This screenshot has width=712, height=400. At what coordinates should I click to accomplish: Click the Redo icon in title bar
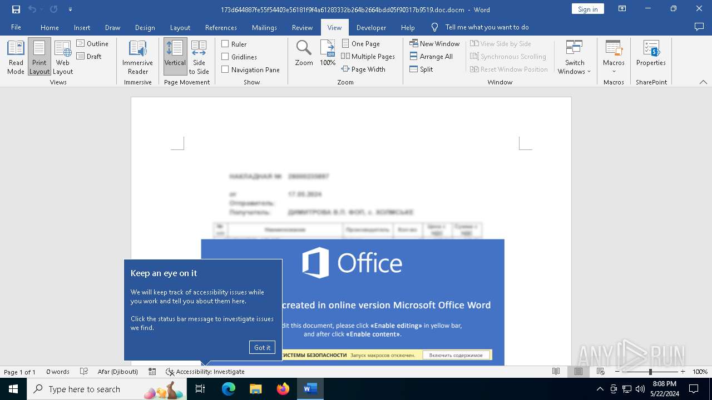(53, 9)
